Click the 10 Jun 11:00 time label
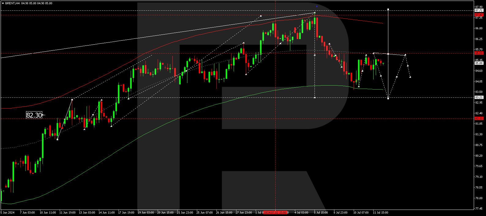This screenshot has width=486, height=216. [x=48, y=213]
